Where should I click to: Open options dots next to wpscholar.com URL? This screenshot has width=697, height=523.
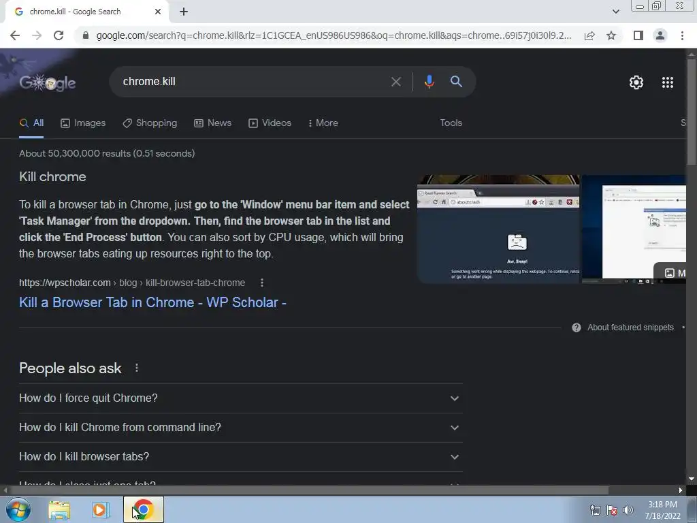[262, 283]
